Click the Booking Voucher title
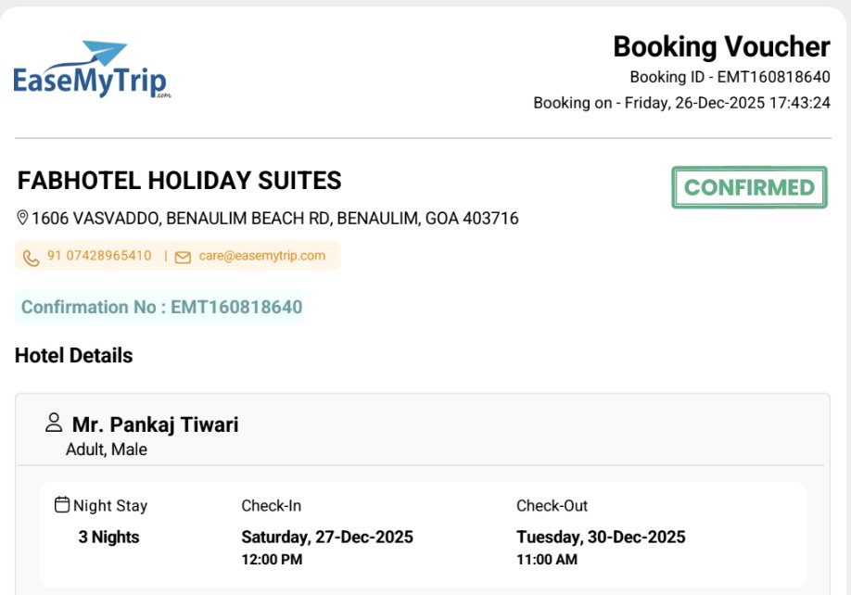 click(721, 46)
